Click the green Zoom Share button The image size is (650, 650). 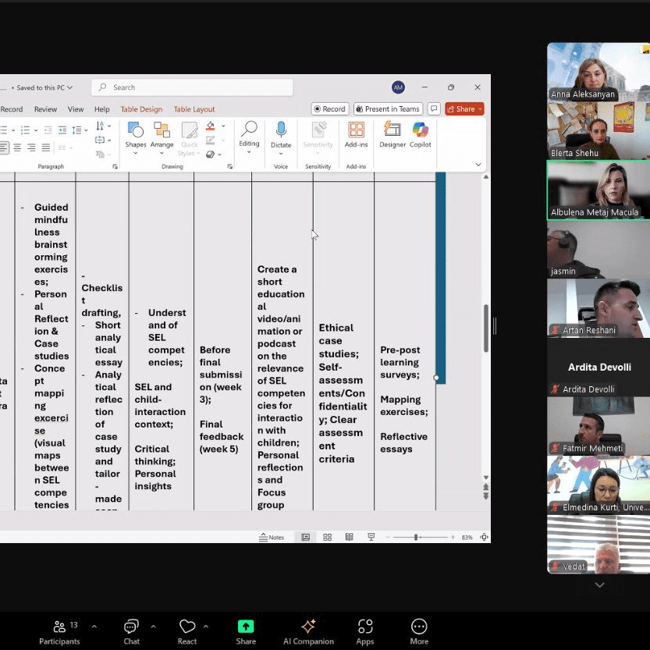(x=246, y=631)
